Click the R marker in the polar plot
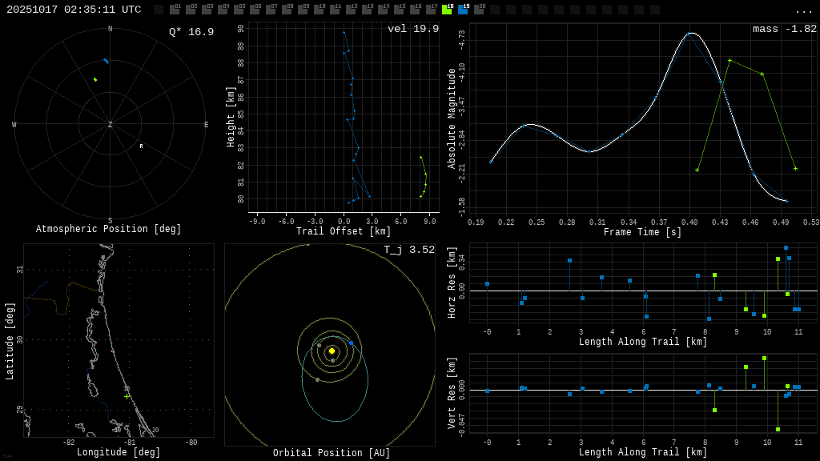Viewport: 820px width, 461px height. point(141,146)
